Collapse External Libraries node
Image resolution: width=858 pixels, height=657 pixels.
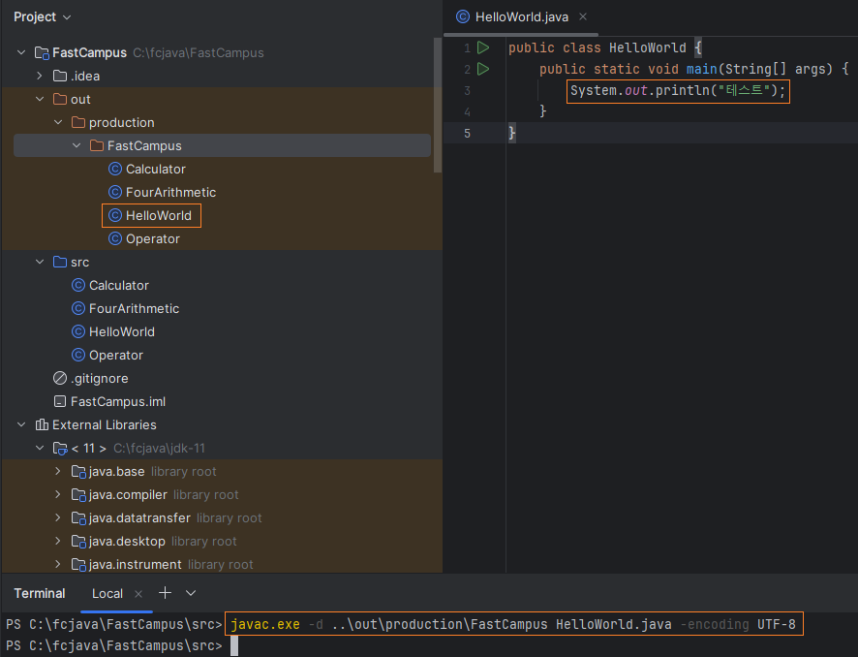[x=21, y=424]
